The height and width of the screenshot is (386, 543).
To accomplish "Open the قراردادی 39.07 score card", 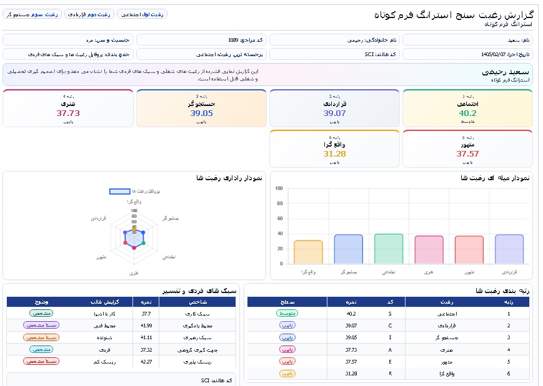I will (334, 108).
